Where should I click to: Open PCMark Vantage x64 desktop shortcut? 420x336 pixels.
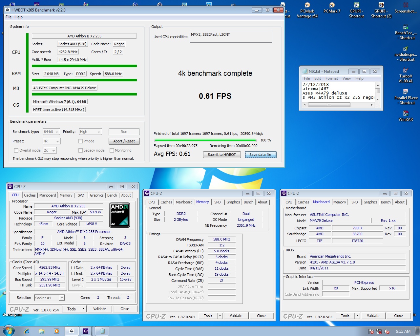(x=307, y=10)
